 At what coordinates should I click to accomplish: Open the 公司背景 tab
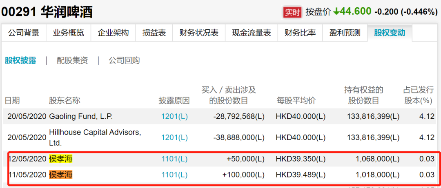pyautogui.click(x=24, y=33)
